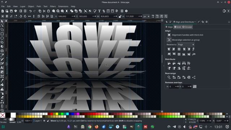Image resolution: width=231 pixels, height=130 pixels.
Task: Flip selection vertically
Action: (x=34, y=16)
